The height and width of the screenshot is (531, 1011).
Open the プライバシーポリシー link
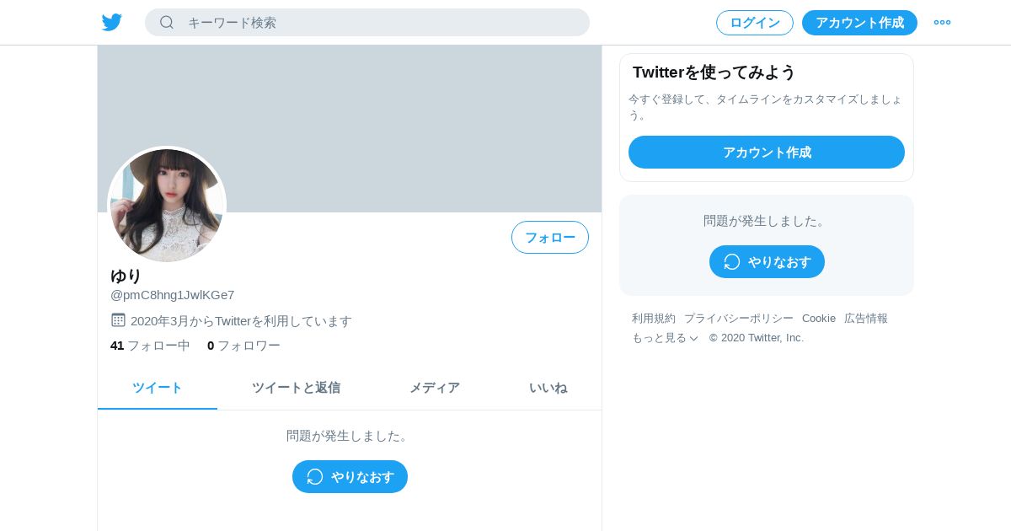pyautogui.click(x=739, y=319)
